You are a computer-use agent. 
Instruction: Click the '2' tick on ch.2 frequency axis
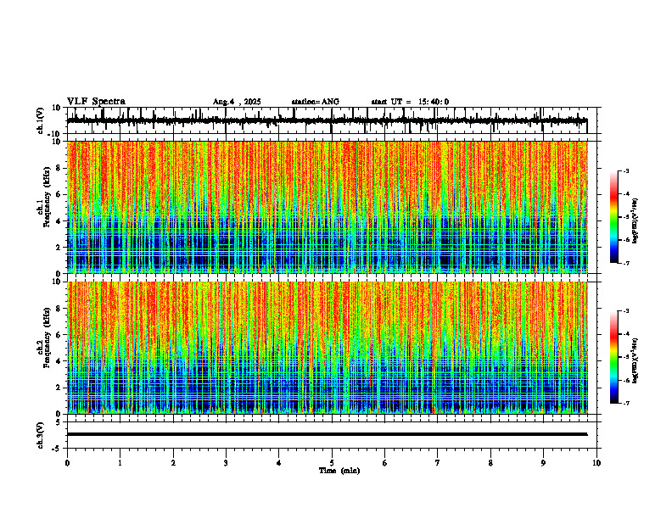(59, 388)
